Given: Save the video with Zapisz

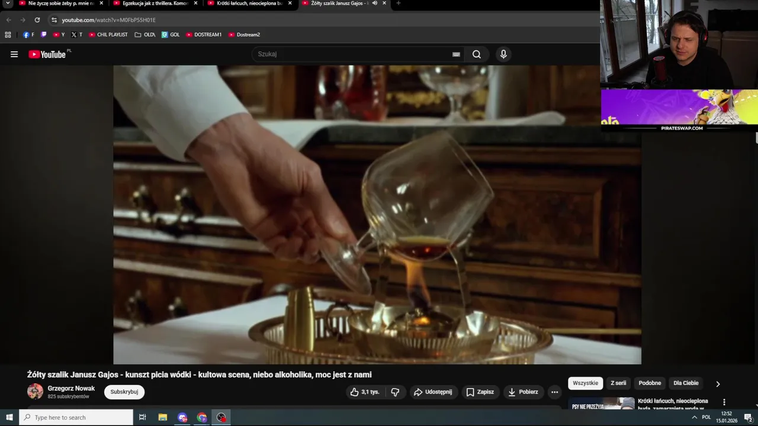Looking at the screenshot, I should coord(480,392).
